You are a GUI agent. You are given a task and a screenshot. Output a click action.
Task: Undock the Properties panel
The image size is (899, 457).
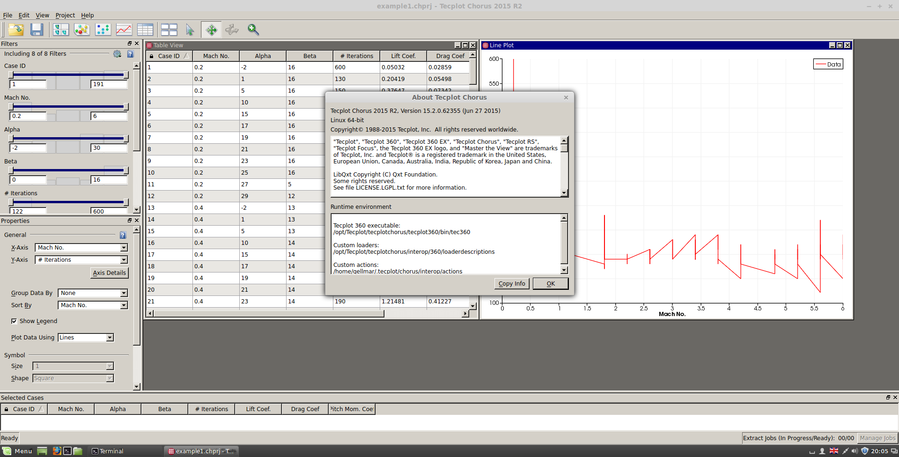tap(130, 221)
